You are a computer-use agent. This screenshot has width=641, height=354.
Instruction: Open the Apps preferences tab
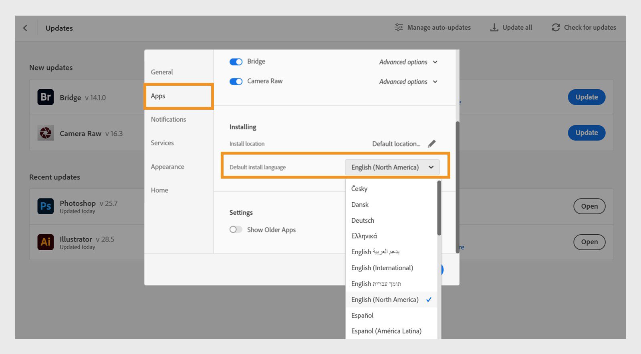tap(178, 96)
